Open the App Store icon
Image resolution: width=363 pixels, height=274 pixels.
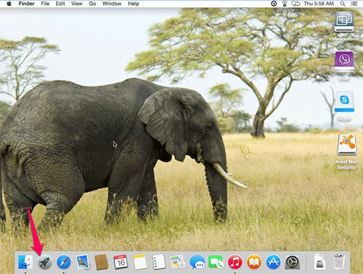(x=273, y=262)
